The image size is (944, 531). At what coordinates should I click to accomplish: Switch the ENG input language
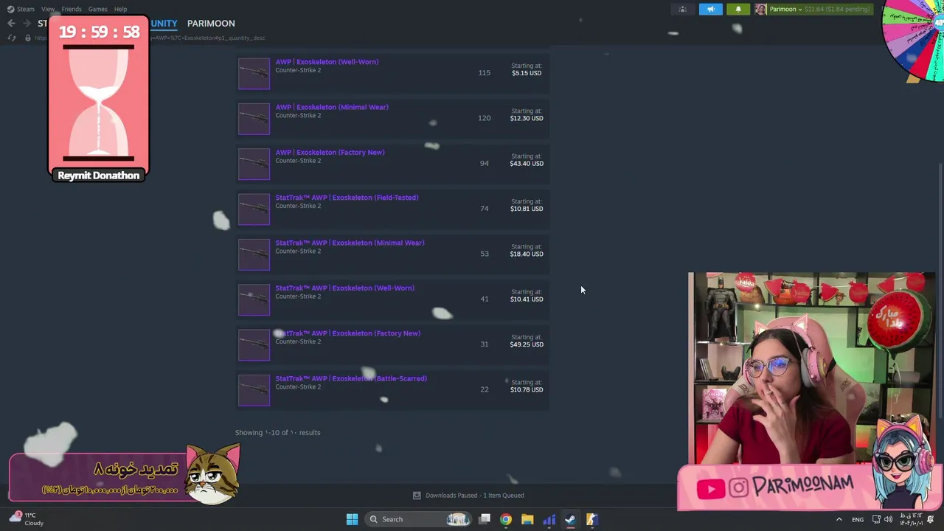pyautogui.click(x=858, y=519)
